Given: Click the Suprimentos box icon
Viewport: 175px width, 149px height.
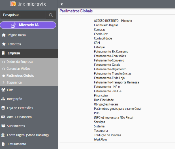Looking at the screenshot, I should tap(4, 126).
